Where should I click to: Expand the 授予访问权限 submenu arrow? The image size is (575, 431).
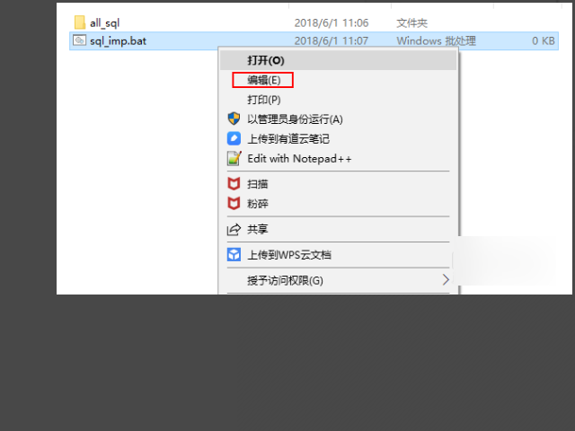click(x=446, y=279)
